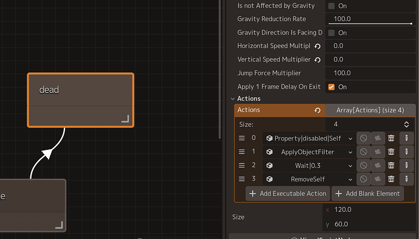Click the Vertical Speed Multiplier 0.0 field
Screen dimensions: 419x239
click(x=370, y=59)
